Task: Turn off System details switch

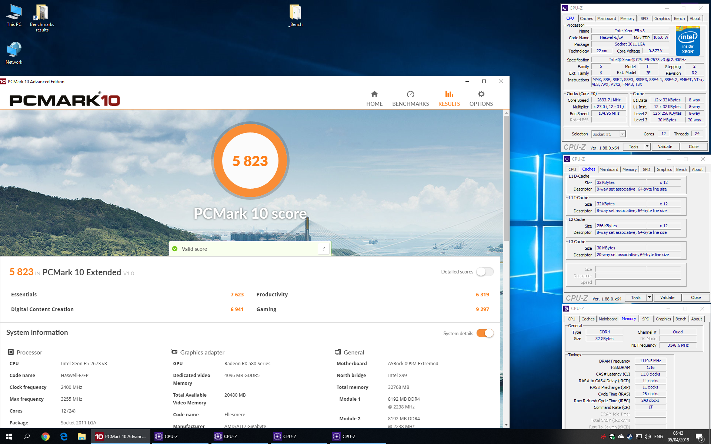Action: [x=485, y=333]
